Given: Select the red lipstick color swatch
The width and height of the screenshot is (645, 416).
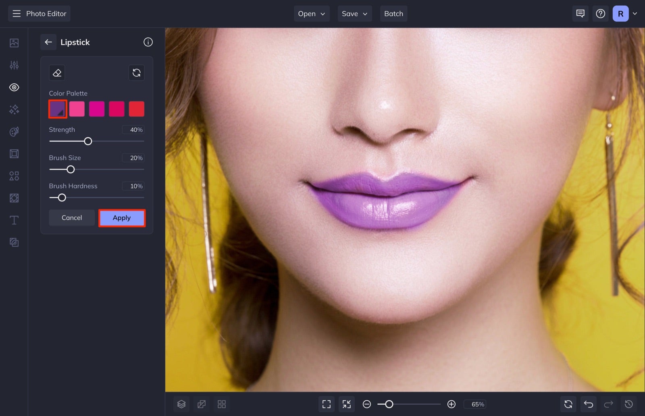Looking at the screenshot, I should (136, 108).
